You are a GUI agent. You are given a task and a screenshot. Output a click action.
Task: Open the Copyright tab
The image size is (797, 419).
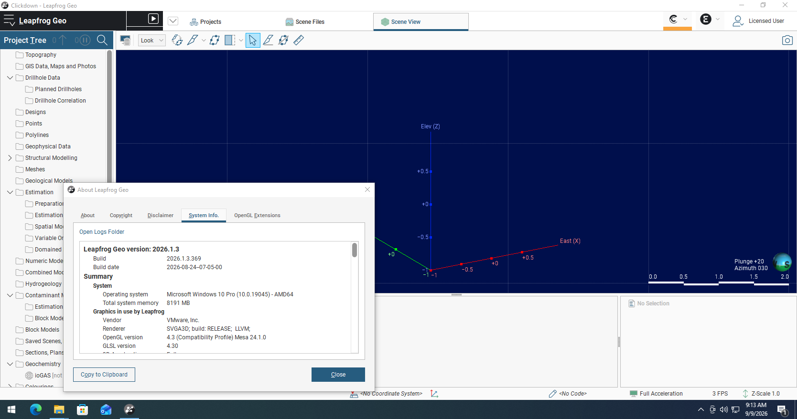click(121, 215)
